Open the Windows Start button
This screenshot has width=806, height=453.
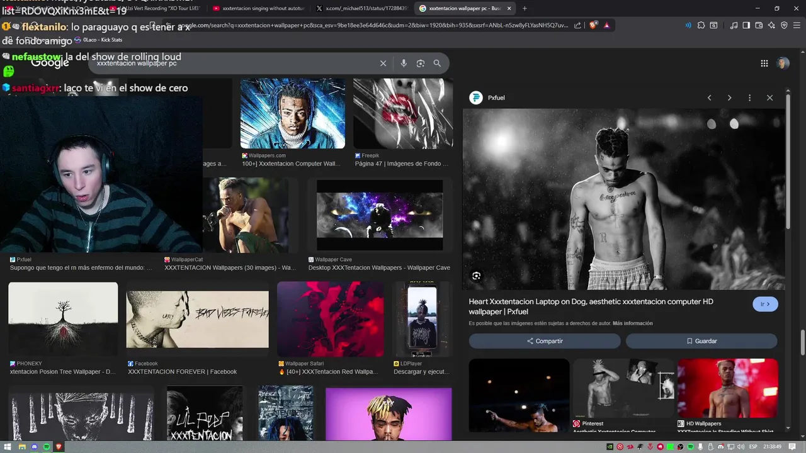(x=8, y=447)
